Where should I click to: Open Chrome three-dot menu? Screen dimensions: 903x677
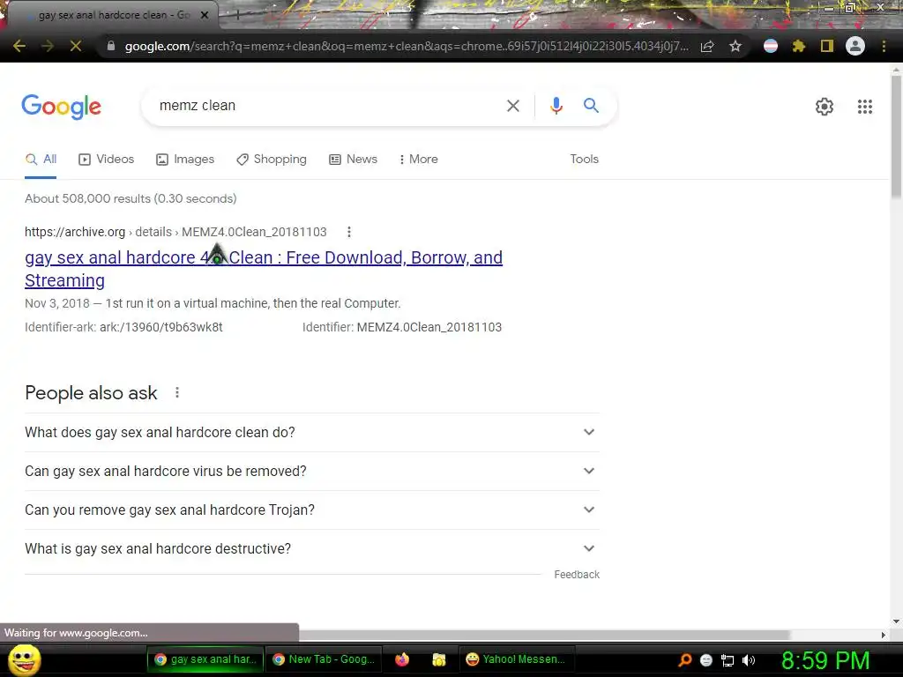click(884, 46)
